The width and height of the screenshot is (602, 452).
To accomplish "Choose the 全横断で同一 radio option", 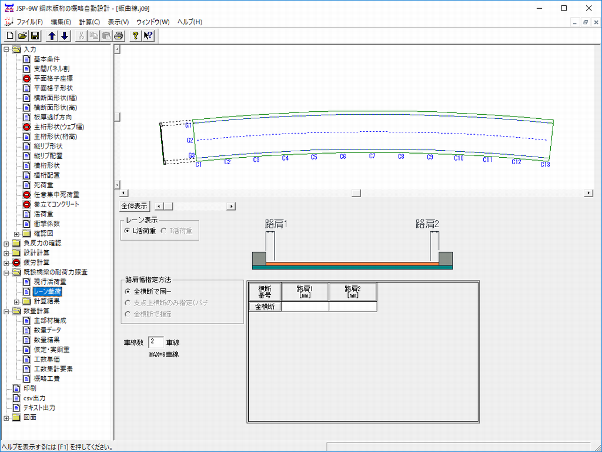I will click(x=128, y=291).
